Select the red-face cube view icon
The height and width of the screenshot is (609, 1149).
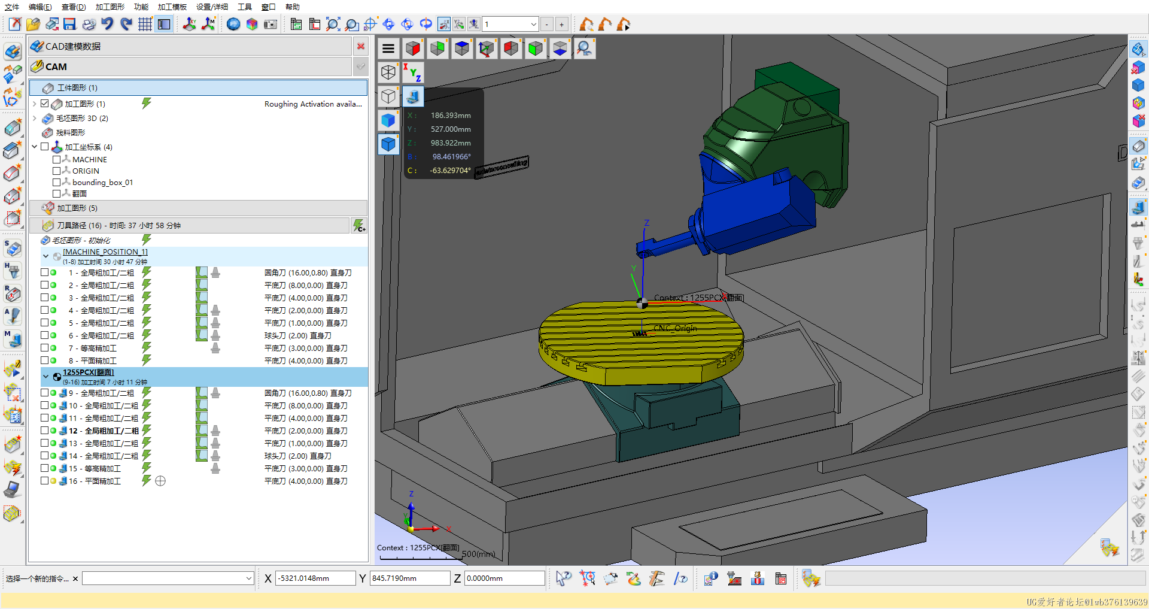(413, 49)
